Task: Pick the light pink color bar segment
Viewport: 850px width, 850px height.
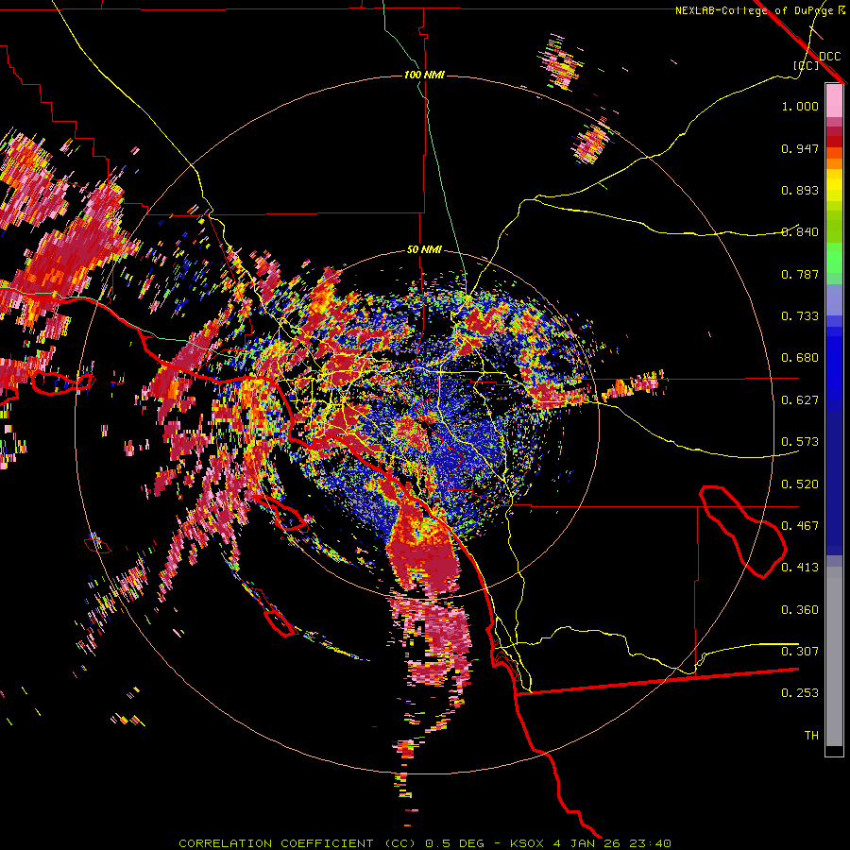Action: coord(834,100)
